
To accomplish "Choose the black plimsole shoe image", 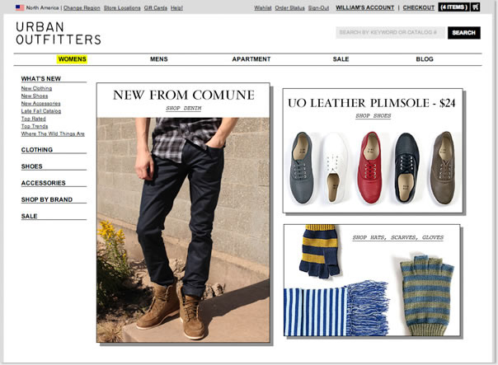I will coord(406,168).
